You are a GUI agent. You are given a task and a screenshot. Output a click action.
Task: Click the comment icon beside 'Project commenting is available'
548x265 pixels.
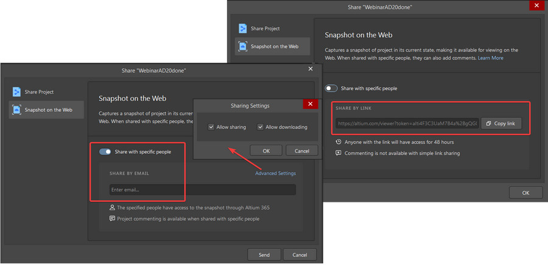point(112,219)
